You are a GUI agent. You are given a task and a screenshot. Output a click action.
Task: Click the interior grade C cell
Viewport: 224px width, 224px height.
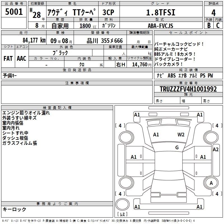[x=218, y=25]
